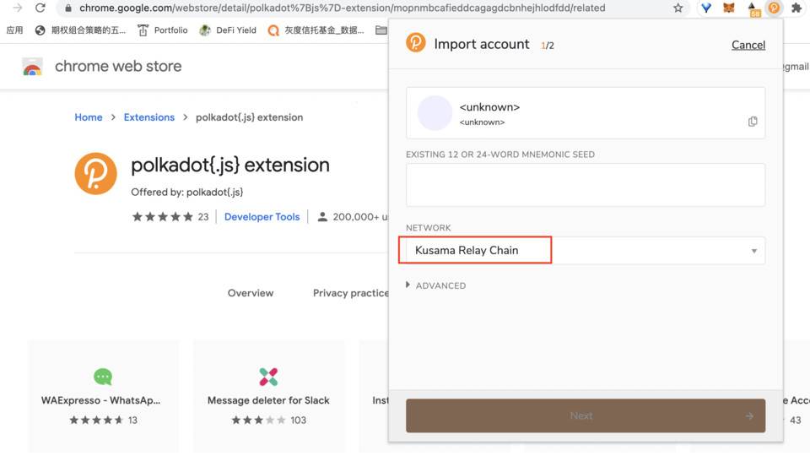Click the orange polkadot{.js} extension logo
The width and height of the screenshot is (810, 456).
95,173
